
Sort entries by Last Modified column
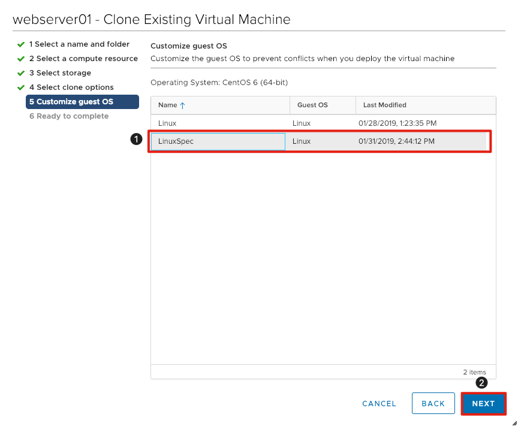[x=387, y=105]
